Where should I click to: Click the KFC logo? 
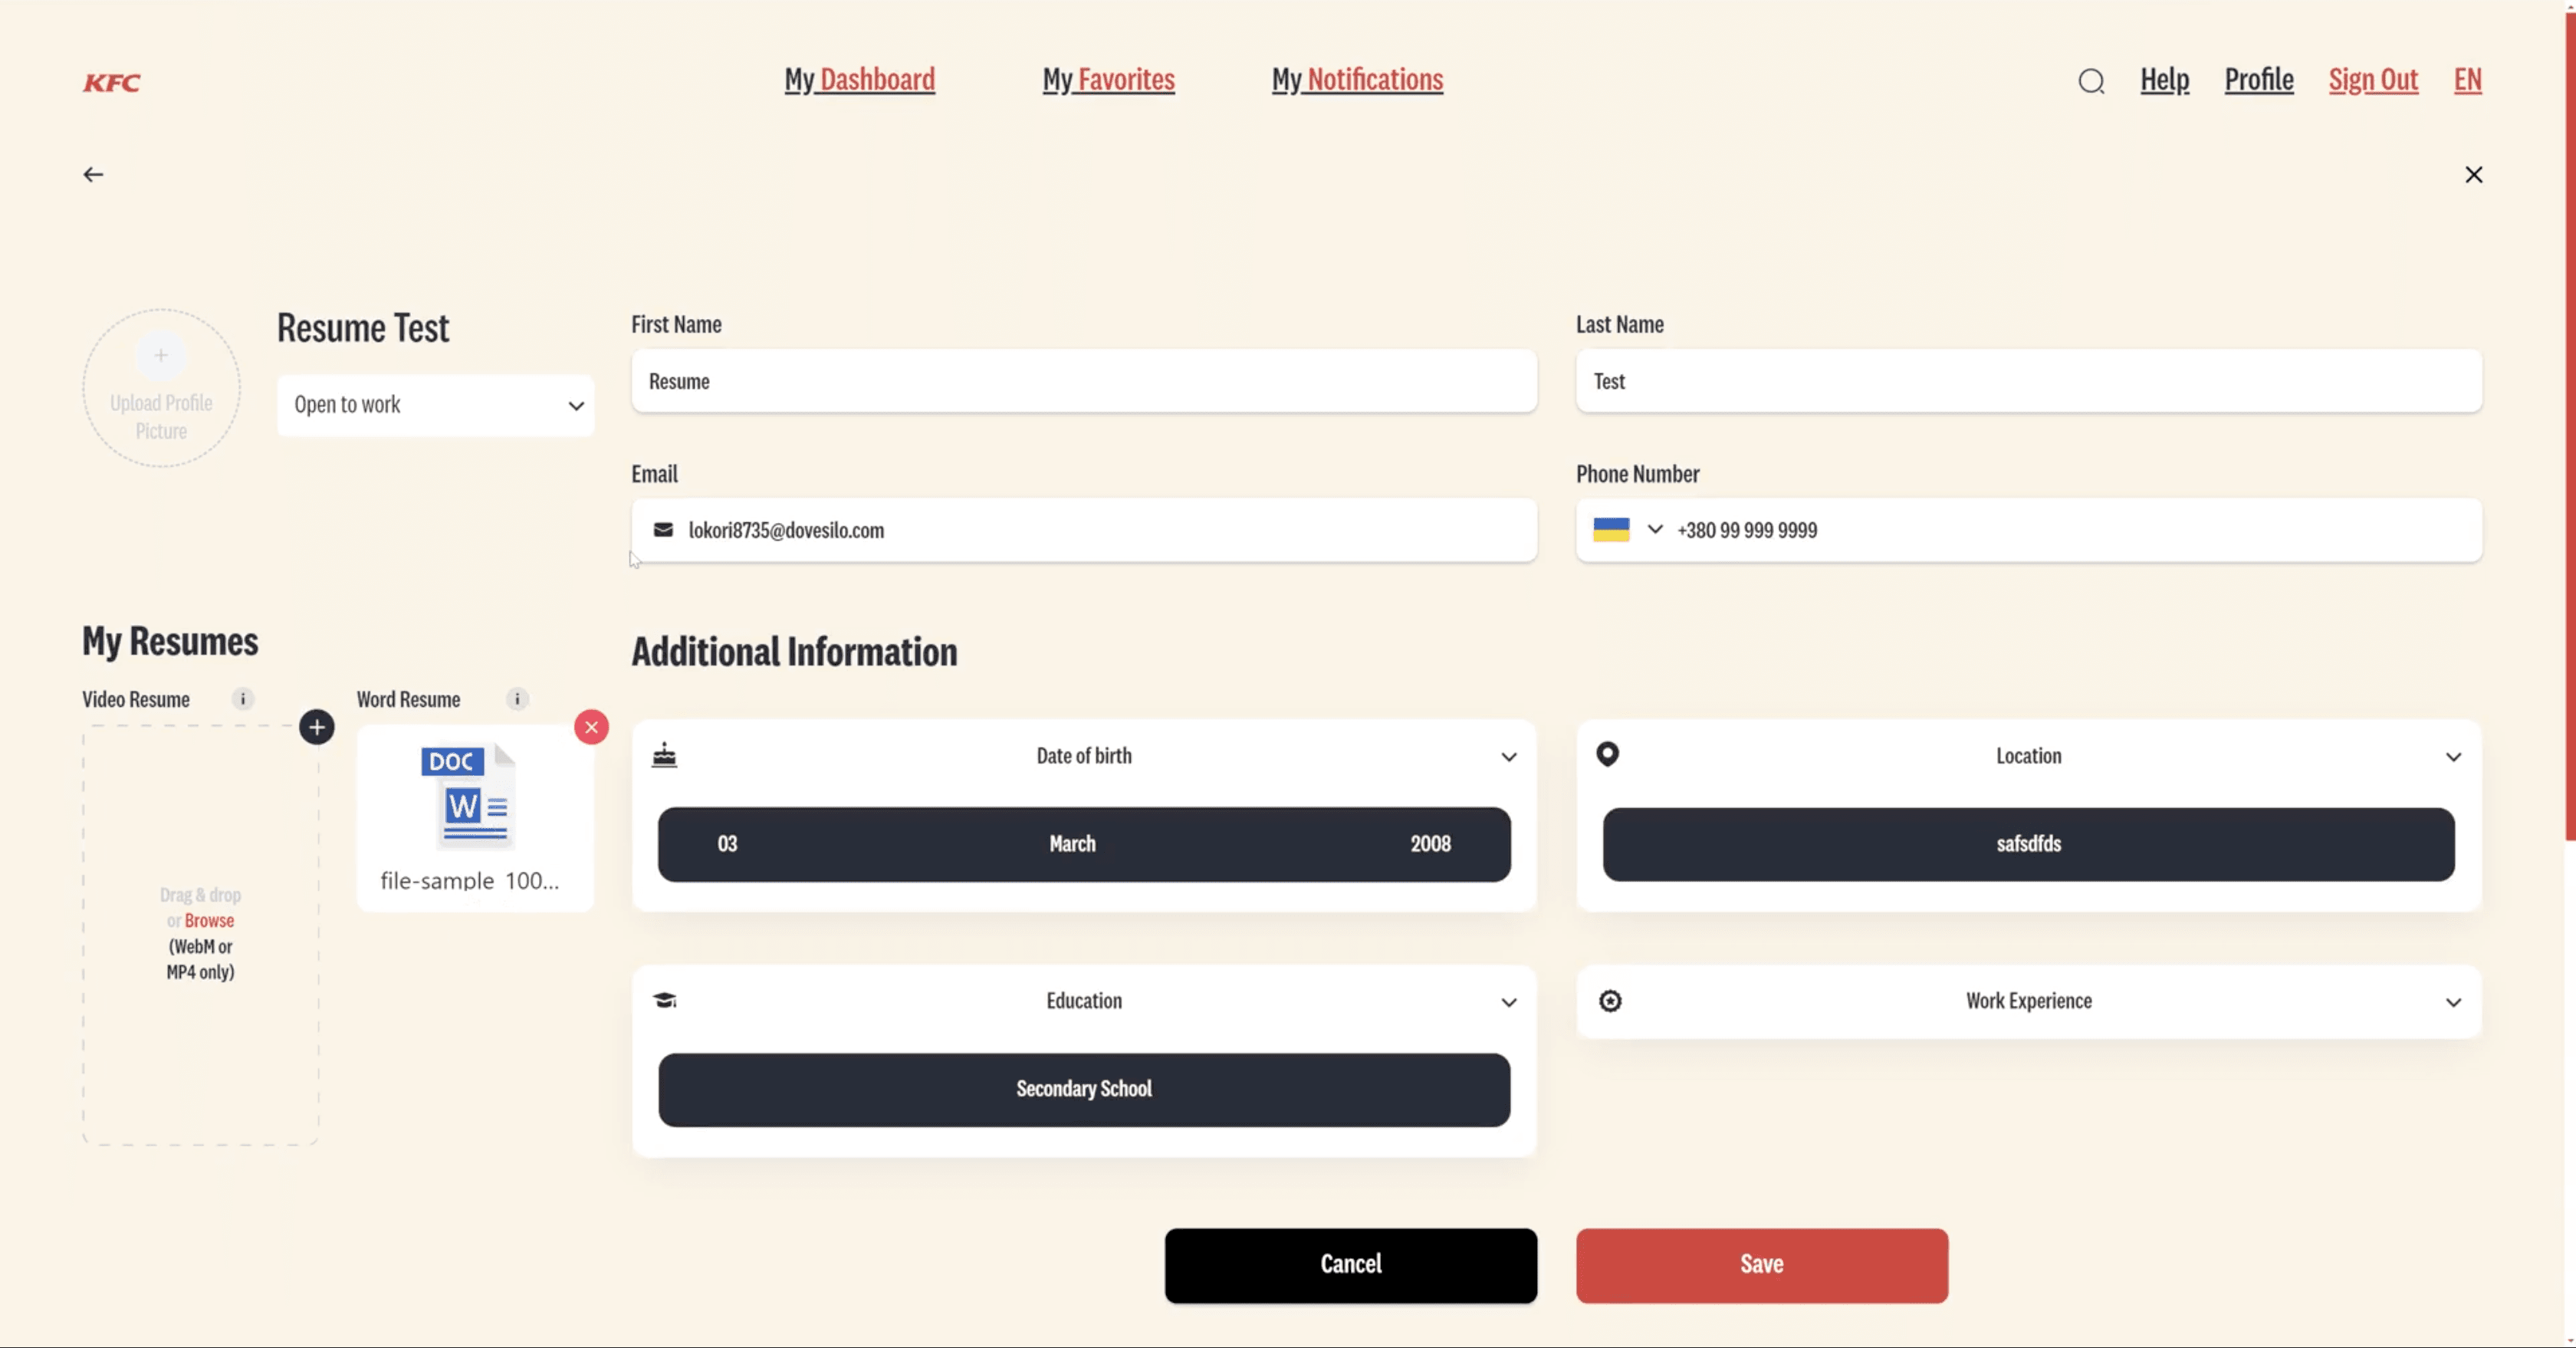(112, 83)
